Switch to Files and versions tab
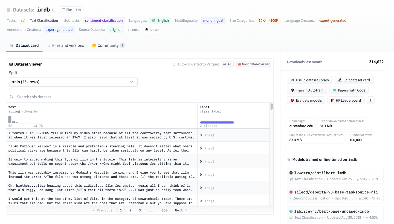The height and width of the screenshot is (224, 394). pyautogui.click(x=65, y=46)
